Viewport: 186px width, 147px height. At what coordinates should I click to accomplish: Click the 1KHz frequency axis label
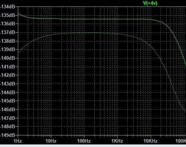117,141
